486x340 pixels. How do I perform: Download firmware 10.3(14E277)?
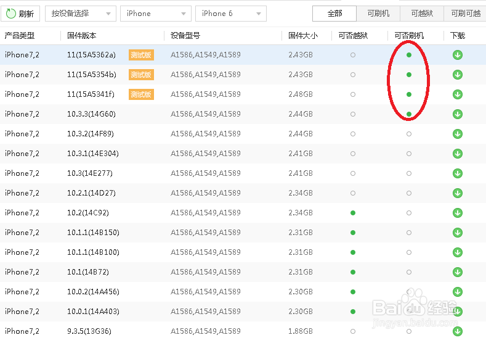(458, 173)
